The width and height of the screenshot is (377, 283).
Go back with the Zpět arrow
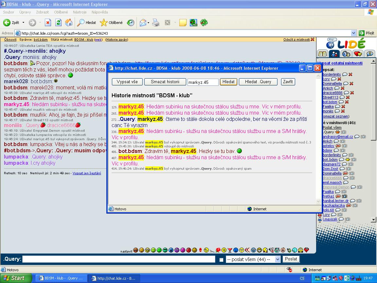click(11, 23)
